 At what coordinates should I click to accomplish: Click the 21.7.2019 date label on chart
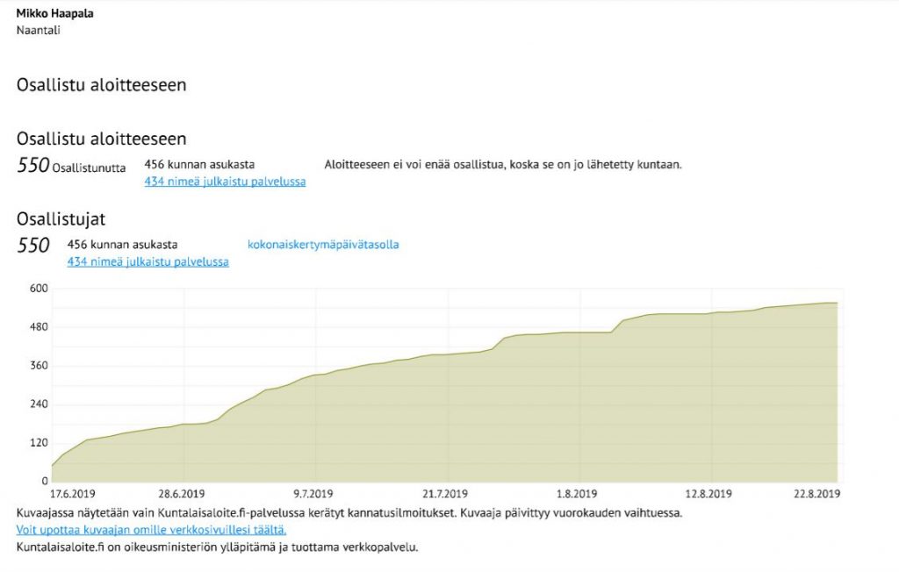443,494
